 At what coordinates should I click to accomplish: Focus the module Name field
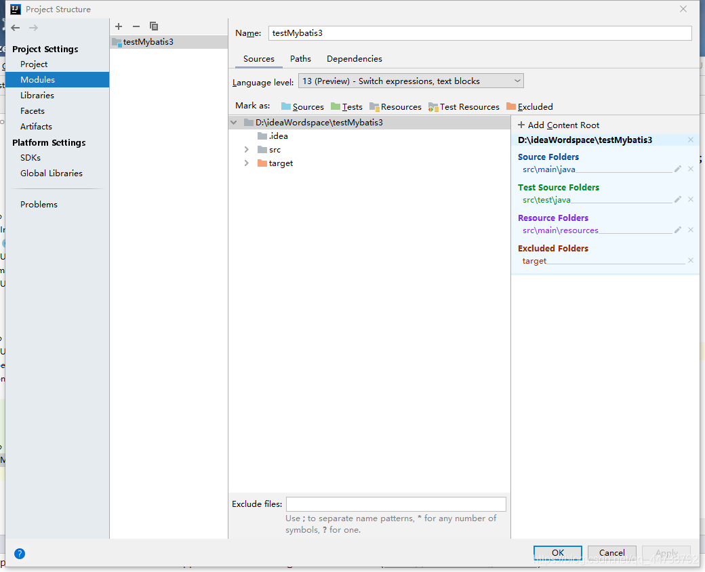click(480, 33)
